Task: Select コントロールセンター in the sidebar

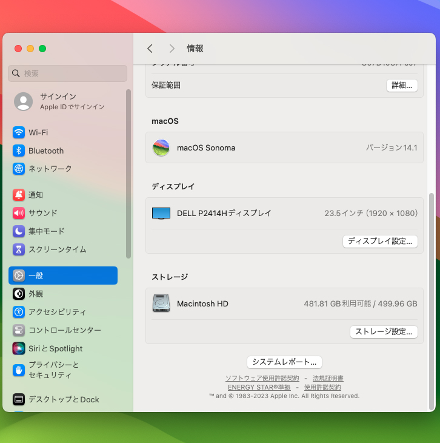Action: pyautogui.click(x=63, y=330)
